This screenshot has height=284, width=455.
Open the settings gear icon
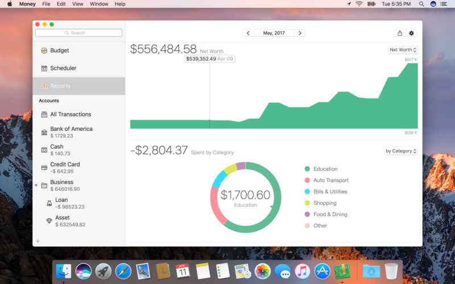tap(411, 33)
